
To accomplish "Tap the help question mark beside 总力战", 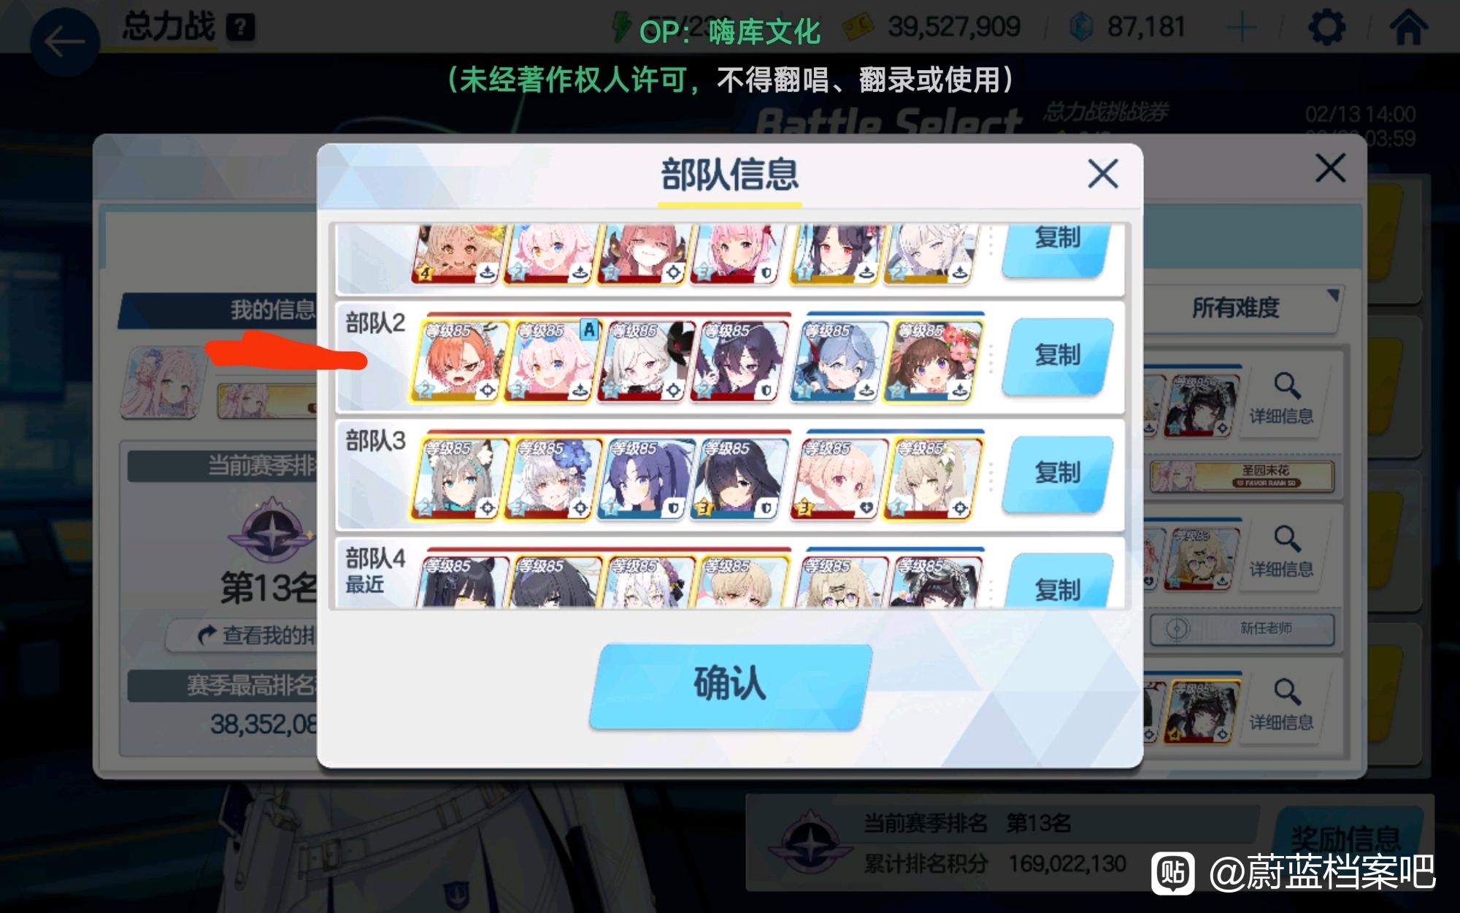I will [x=240, y=28].
